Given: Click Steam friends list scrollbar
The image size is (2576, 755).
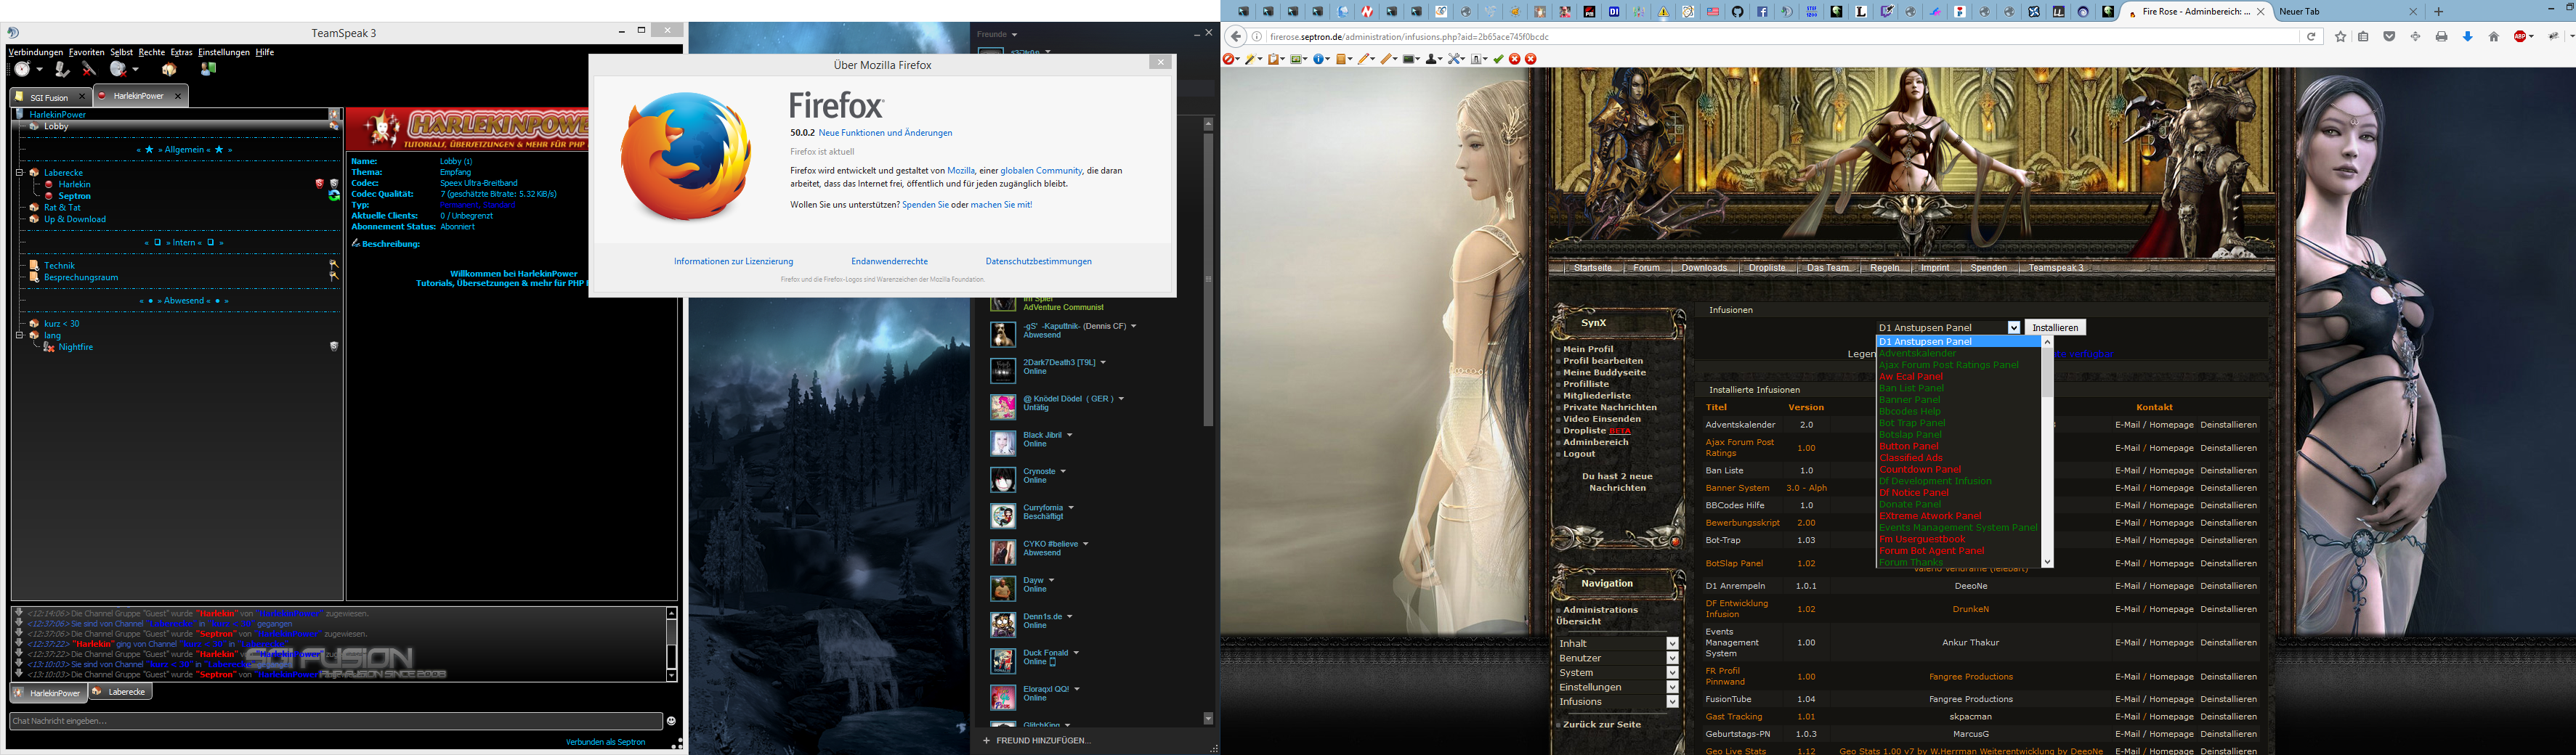Looking at the screenshot, I should (1208, 279).
